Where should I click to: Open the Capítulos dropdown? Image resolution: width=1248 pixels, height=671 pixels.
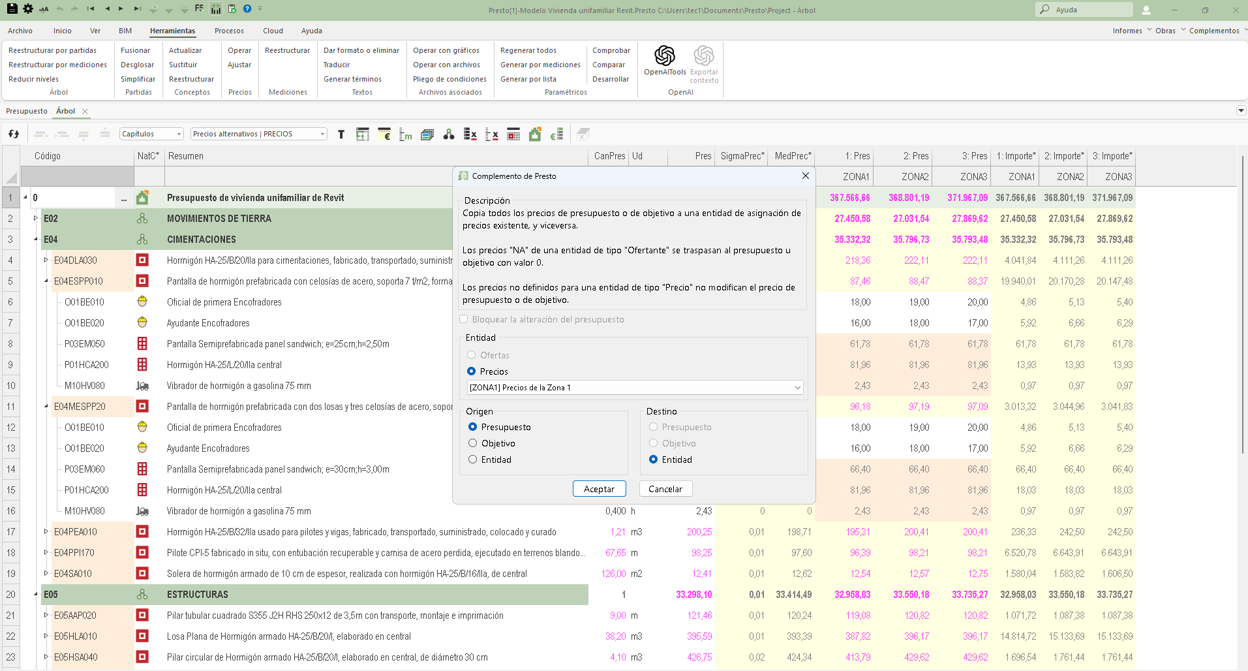(151, 134)
